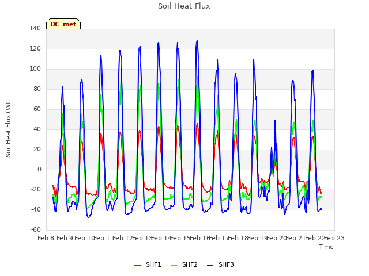
Task: Click the 60 y-axis tick label
Action: [37, 109]
